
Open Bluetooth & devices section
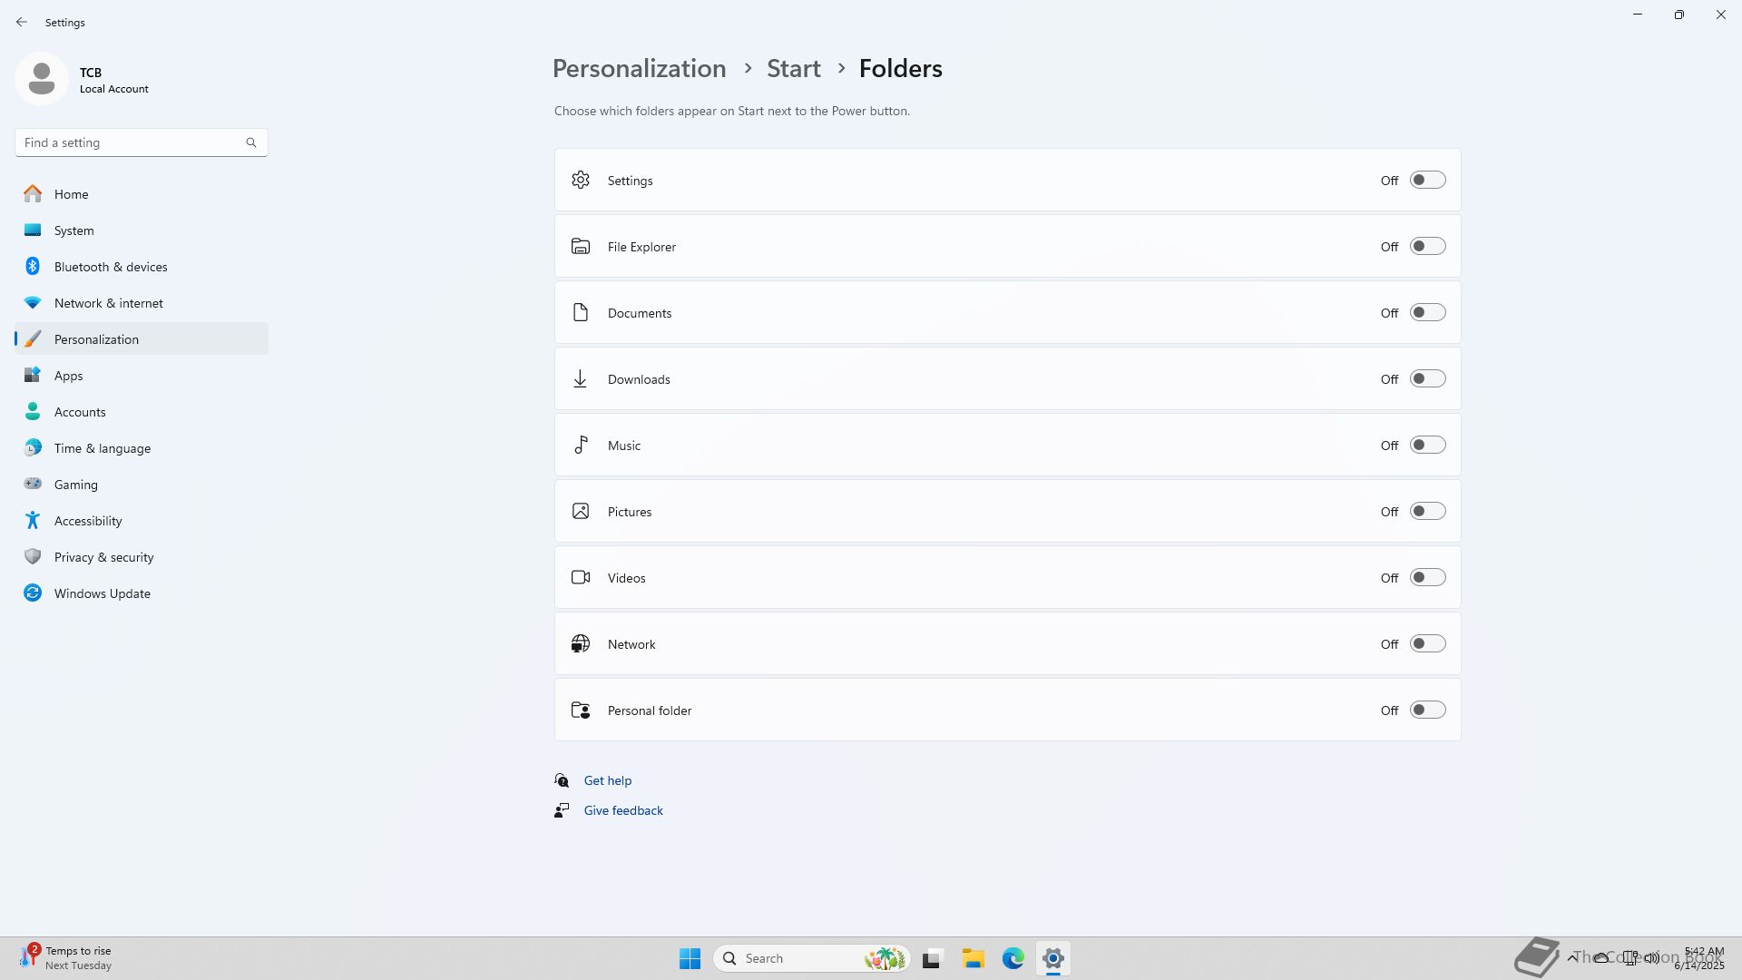pos(110,267)
